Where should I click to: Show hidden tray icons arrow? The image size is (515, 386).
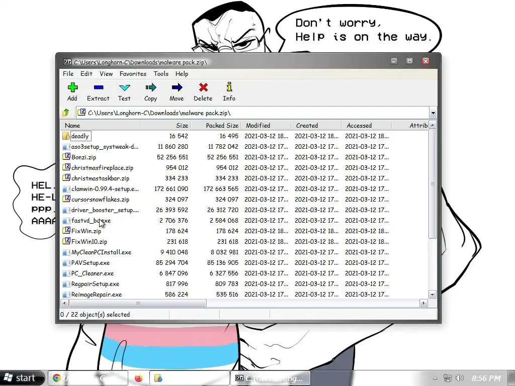435,378
